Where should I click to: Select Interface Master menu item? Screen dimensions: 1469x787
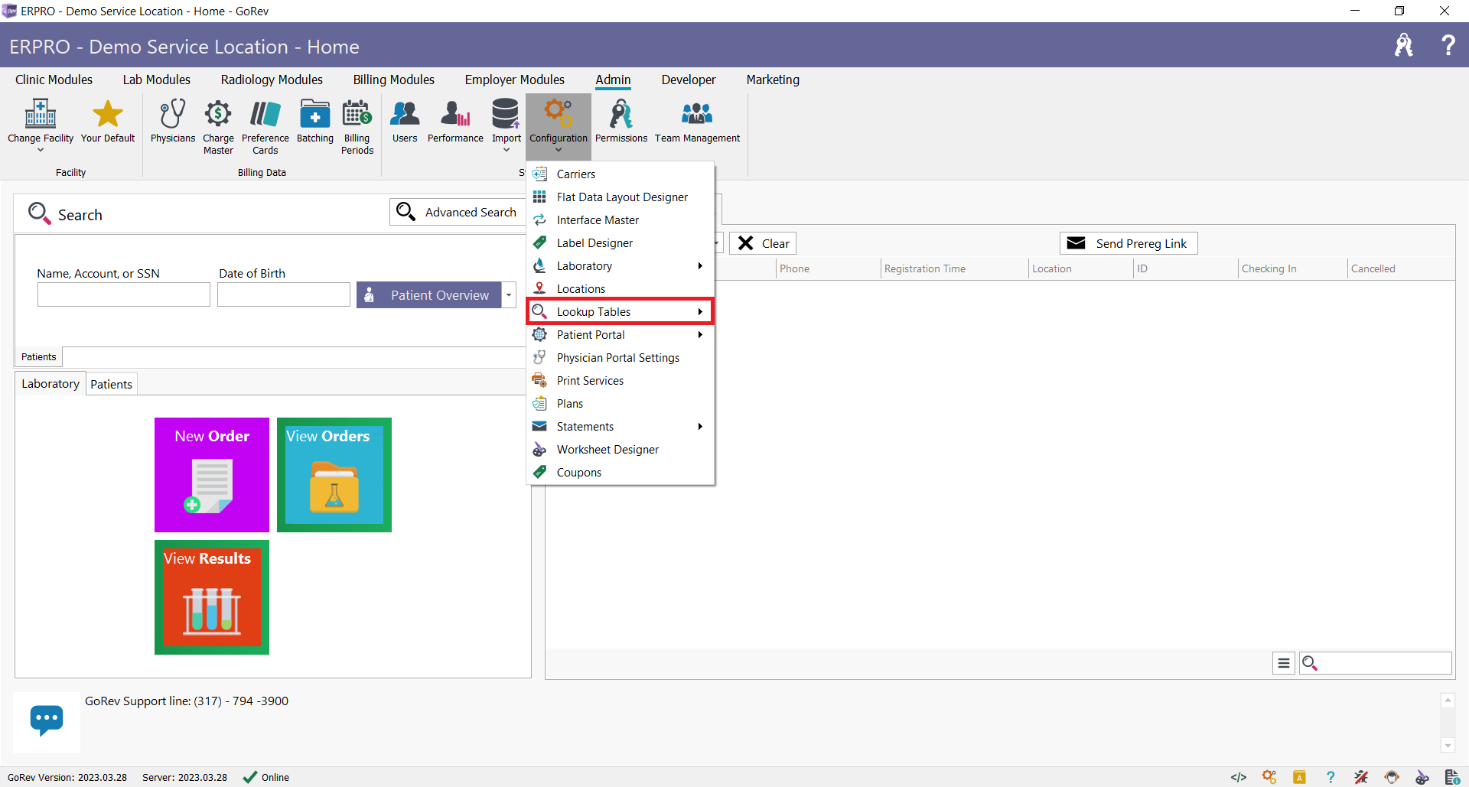click(620, 220)
